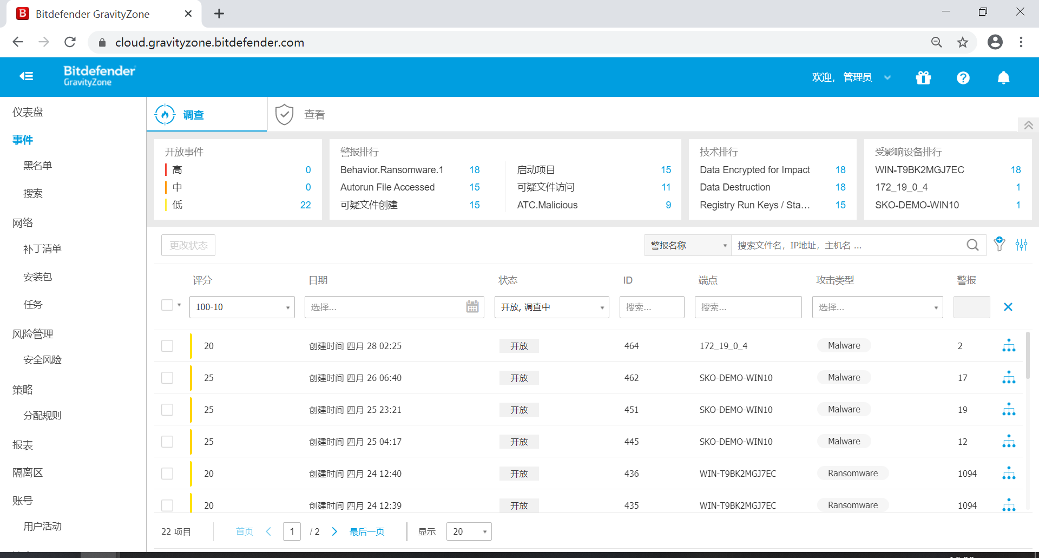1039x558 pixels.
Task: View incident graph for ID 435
Action: coord(1009,505)
